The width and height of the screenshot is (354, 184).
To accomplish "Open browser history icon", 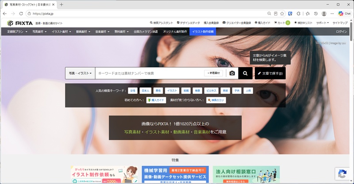I will (316, 14).
